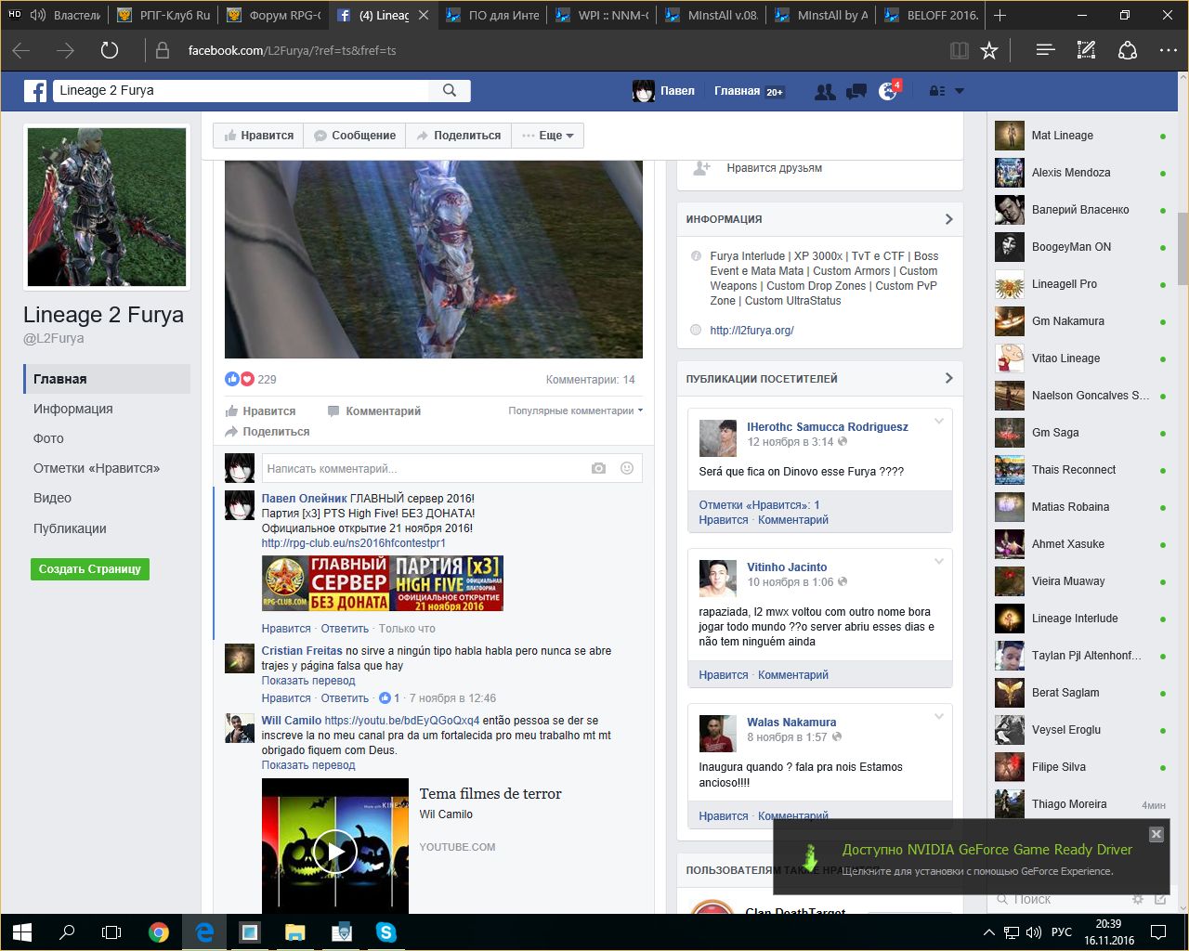Add page to favorites with star icon
The height and width of the screenshot is (951, 1189).
click(989, 50)
